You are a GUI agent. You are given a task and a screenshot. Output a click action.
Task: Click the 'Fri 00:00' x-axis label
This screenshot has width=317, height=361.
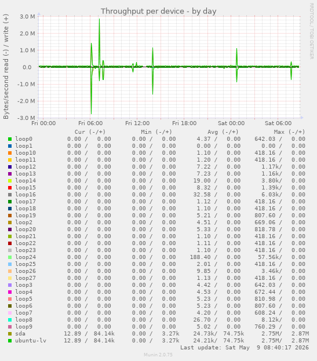[43, 123]
